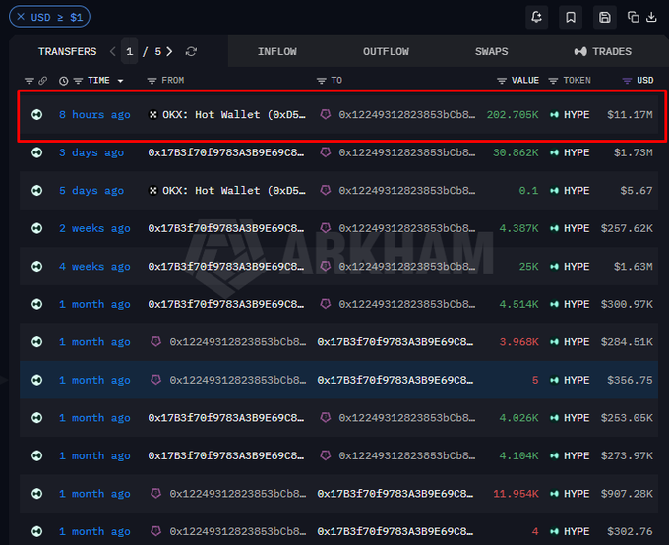The width and height of the screenshot is (669, 545).
Task: Click the $907.28K USD amount
Action: pyautogui.click(x=627, y=494)
